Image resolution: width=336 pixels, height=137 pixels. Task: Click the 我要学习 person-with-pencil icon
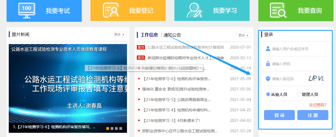point(194,10)
